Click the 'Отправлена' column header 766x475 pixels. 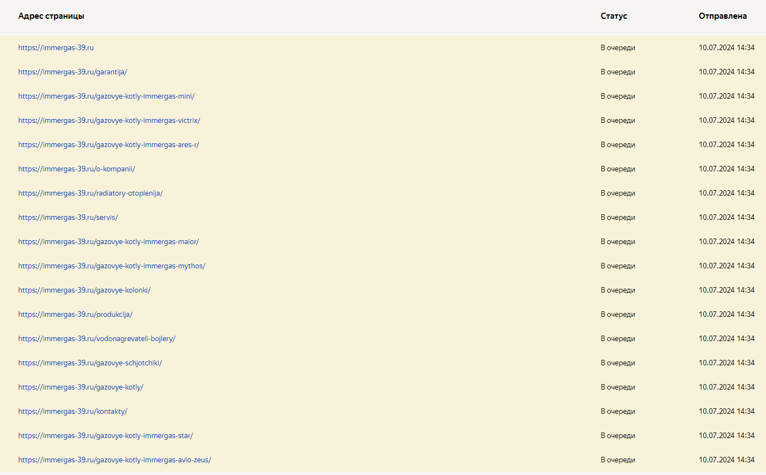pyautogui.click(x=723, y=16)
